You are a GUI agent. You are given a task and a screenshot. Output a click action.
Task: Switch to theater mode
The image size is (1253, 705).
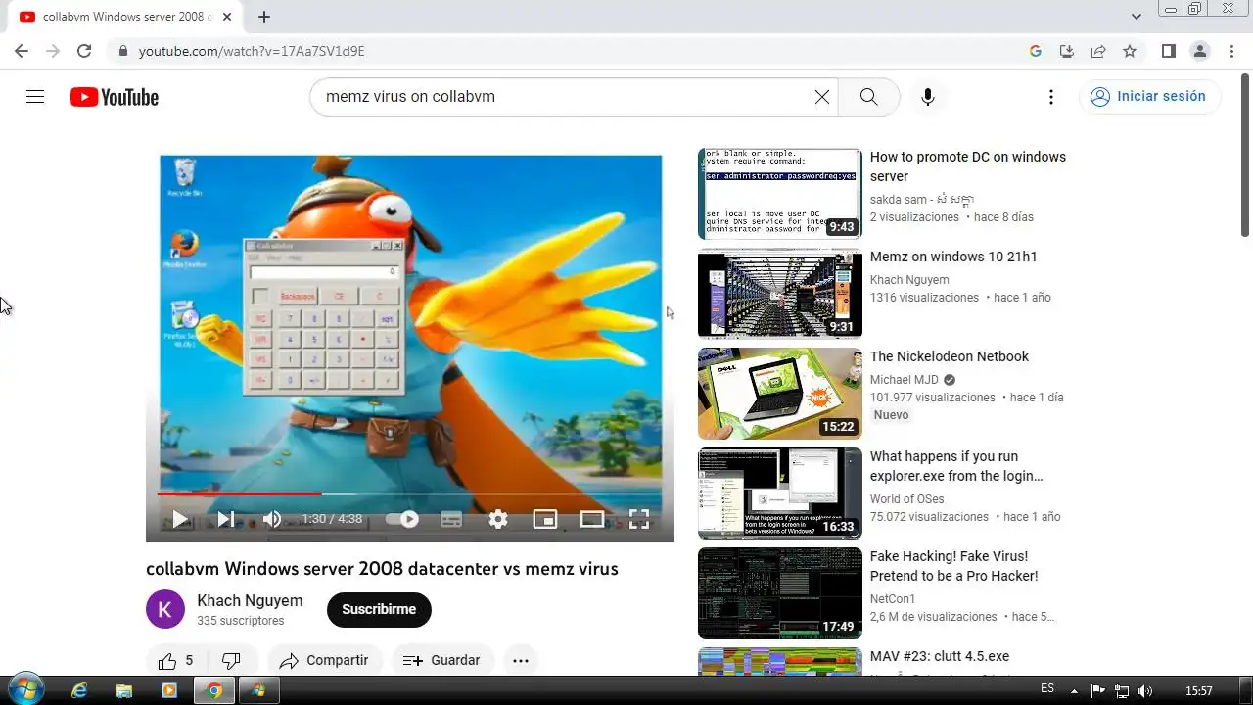[x=592, y=519]
